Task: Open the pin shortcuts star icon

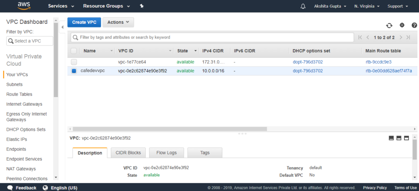Action: (x=142, y=6)
